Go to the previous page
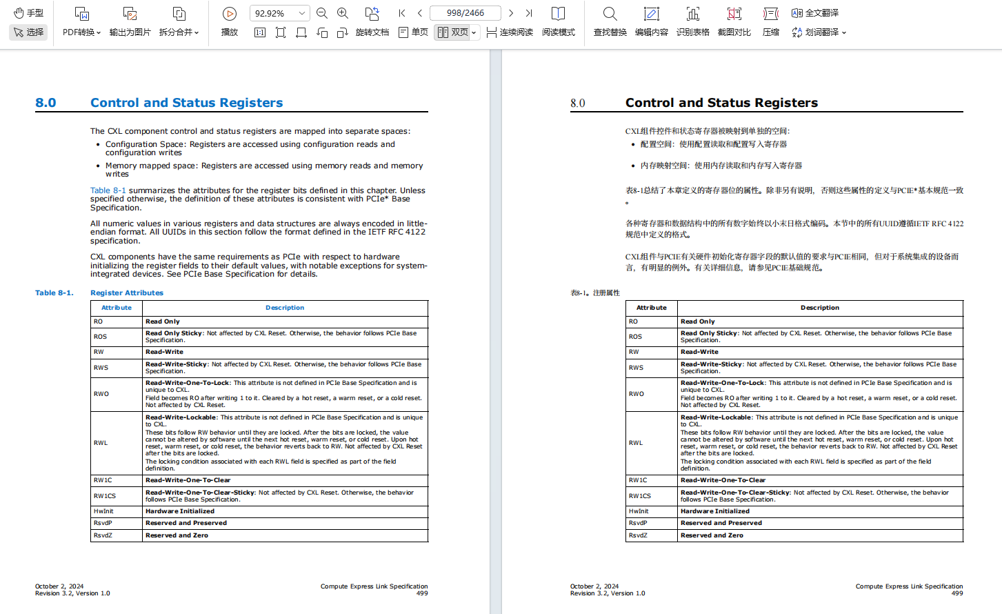 pos(420,13)
